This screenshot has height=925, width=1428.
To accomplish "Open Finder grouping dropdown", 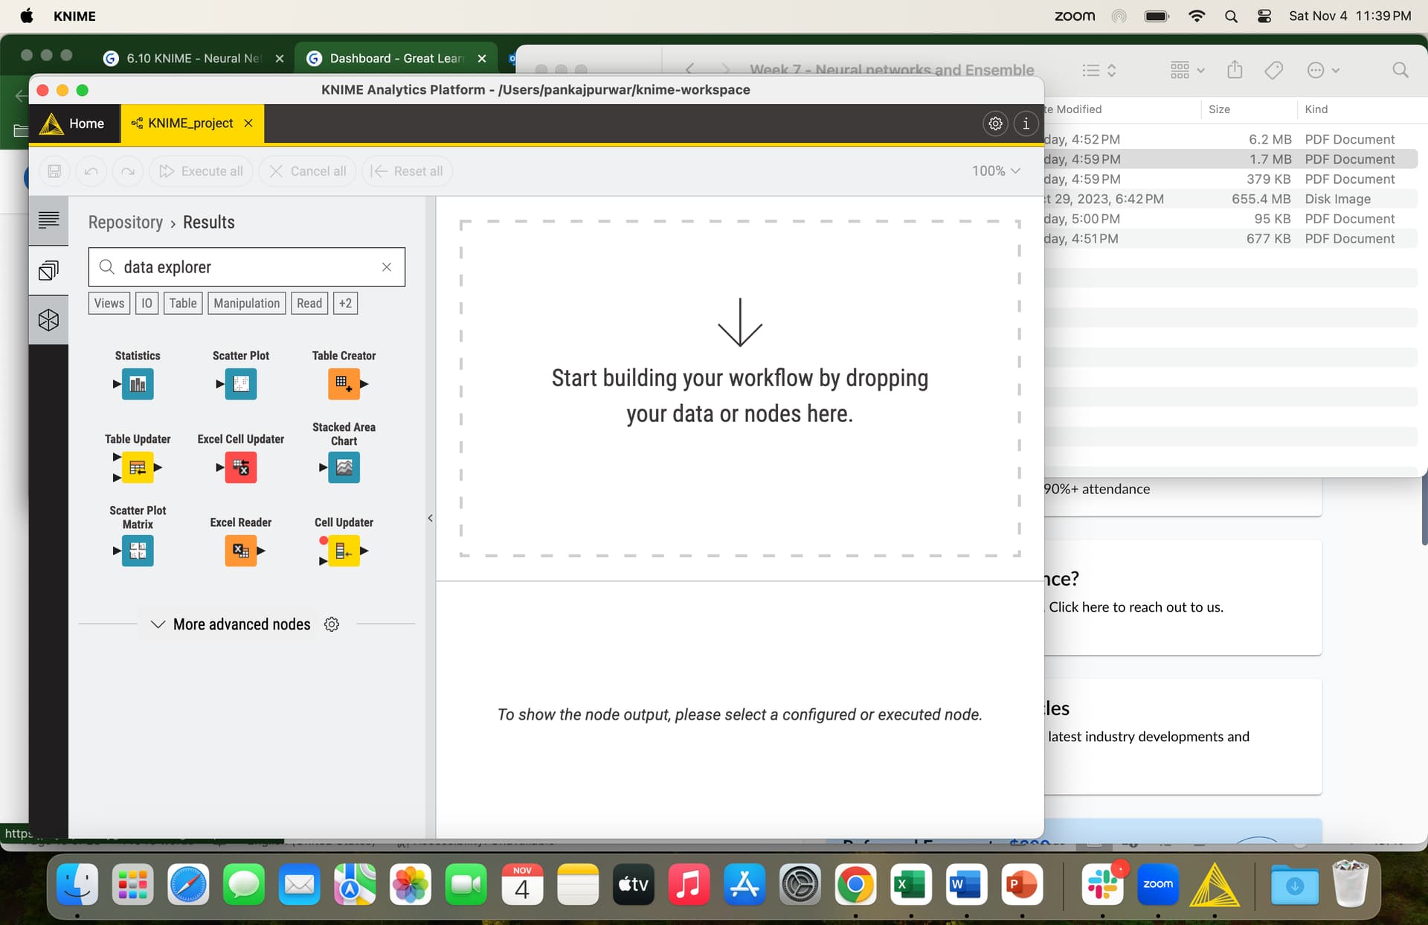I will [x=1187, y=70].
